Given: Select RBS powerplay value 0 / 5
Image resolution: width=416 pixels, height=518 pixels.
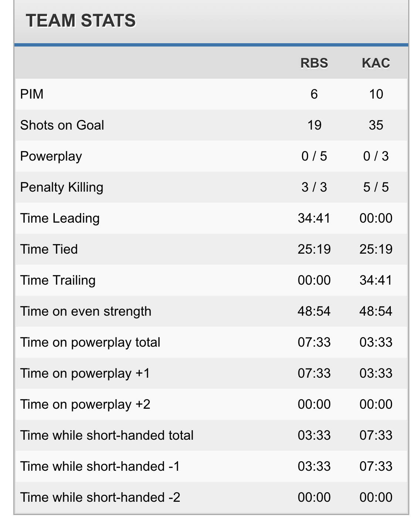Looking at the screenshot, I should (314, 156).
